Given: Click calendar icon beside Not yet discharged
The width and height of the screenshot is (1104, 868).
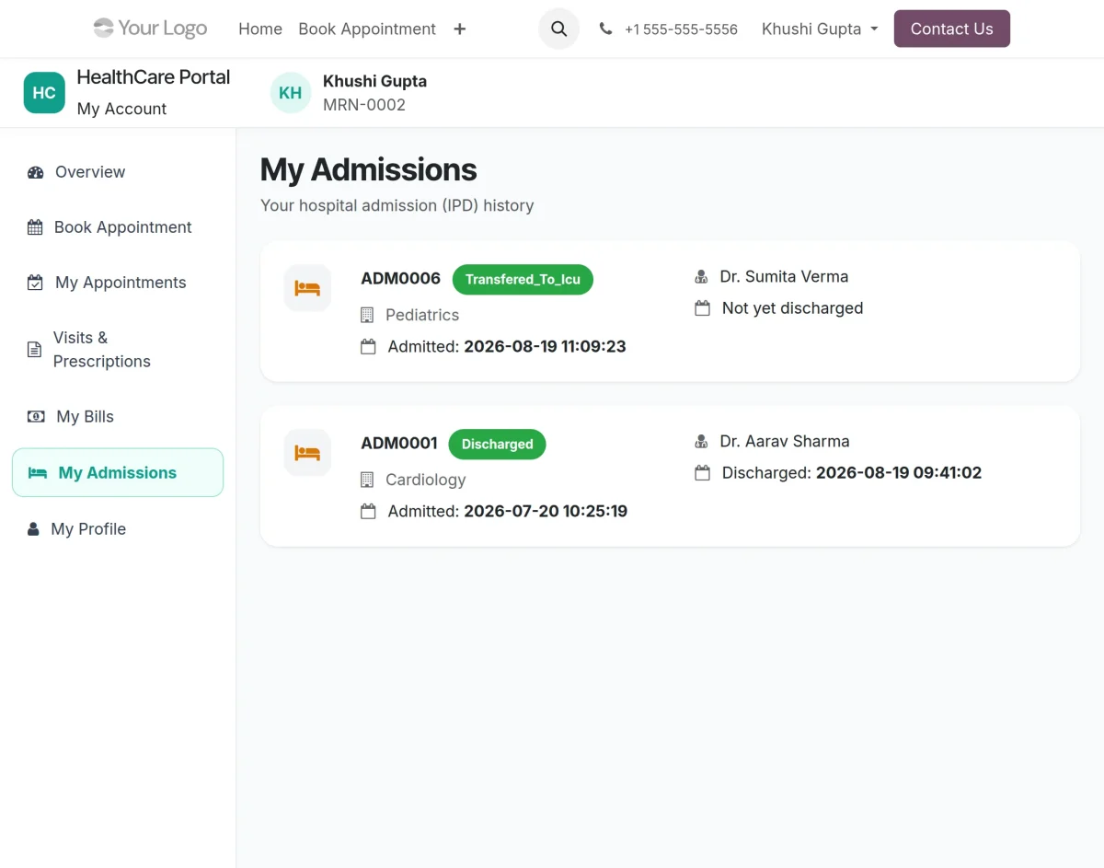Looking at the screenshot, I should click(702, 308).
